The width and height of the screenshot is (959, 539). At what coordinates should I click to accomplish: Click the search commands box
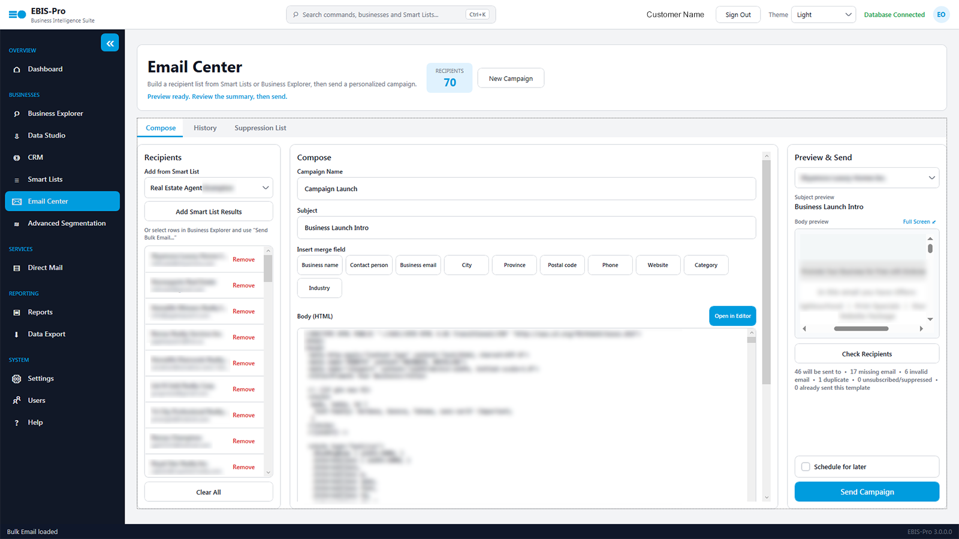coord(391,14)
